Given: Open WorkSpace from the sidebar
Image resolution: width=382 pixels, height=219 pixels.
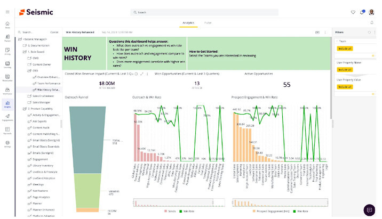Looking at the screenshot, I should (x=7, y=91).
